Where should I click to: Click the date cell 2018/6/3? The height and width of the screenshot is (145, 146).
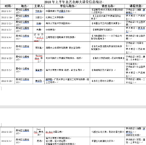tap(6, 141)
